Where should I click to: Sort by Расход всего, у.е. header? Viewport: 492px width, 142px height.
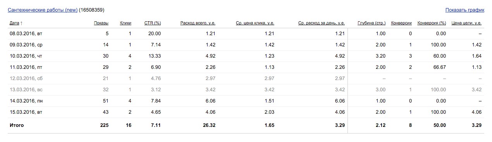(x=198, y=23)
